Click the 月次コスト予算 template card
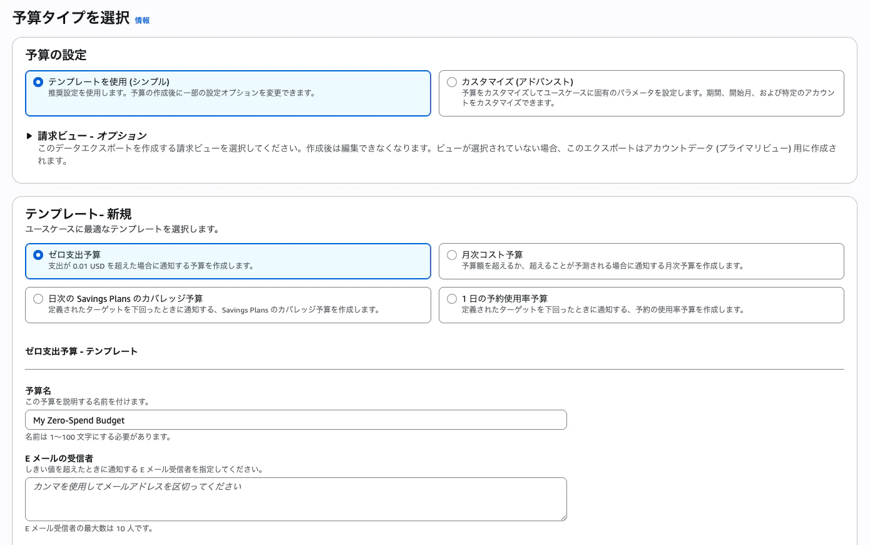 pyautogui.click(x=641, y=261)
